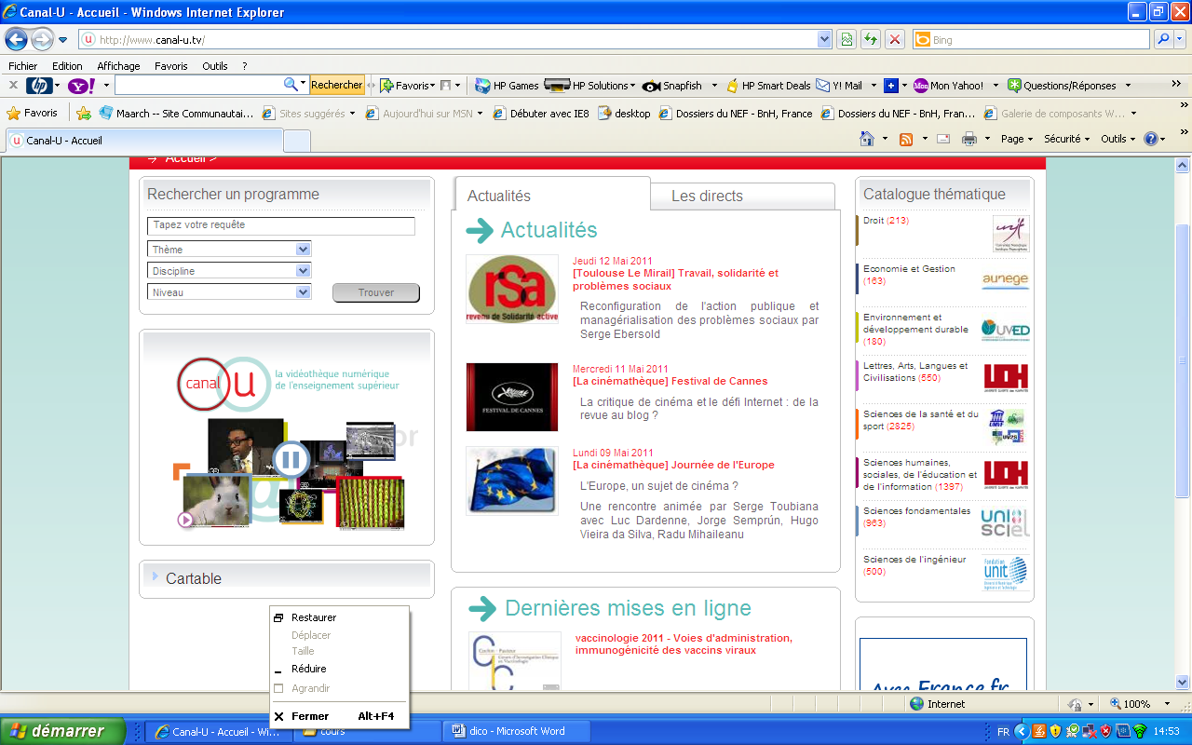Image resolution: width=1192 pixels, height=745 pixels.
Task: Open the Sites suggérés dropdown
Action: 351,114
